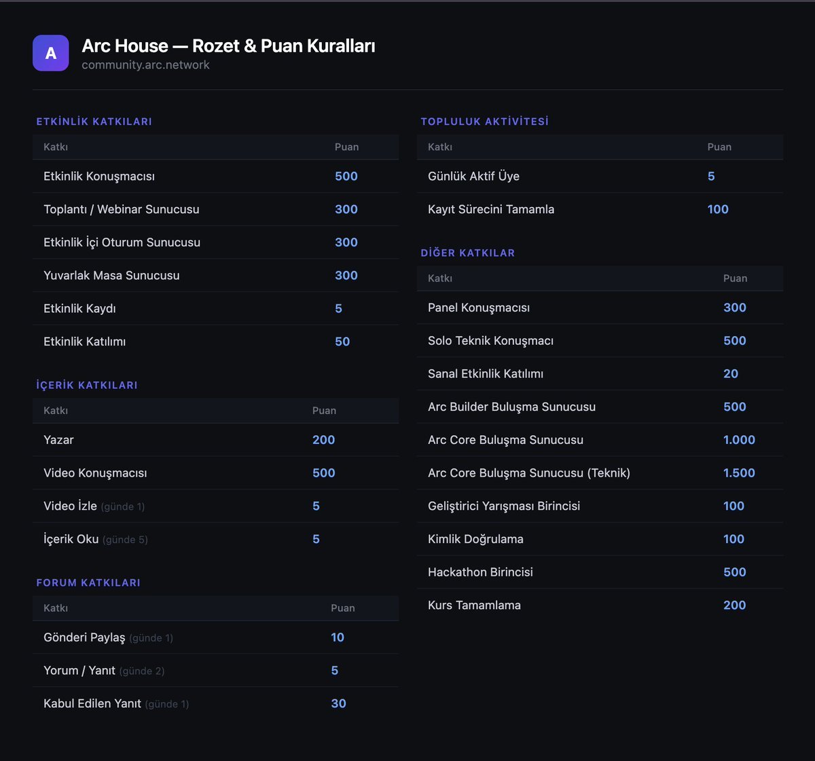
Task: Click the 5 points for Etkinlik Kaydı
Action: 338,308
